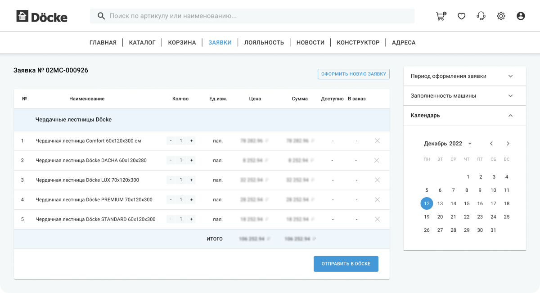Decrease quantity of Döcke STANDARD ladder

pyautogui.click(x=171, y=219)
